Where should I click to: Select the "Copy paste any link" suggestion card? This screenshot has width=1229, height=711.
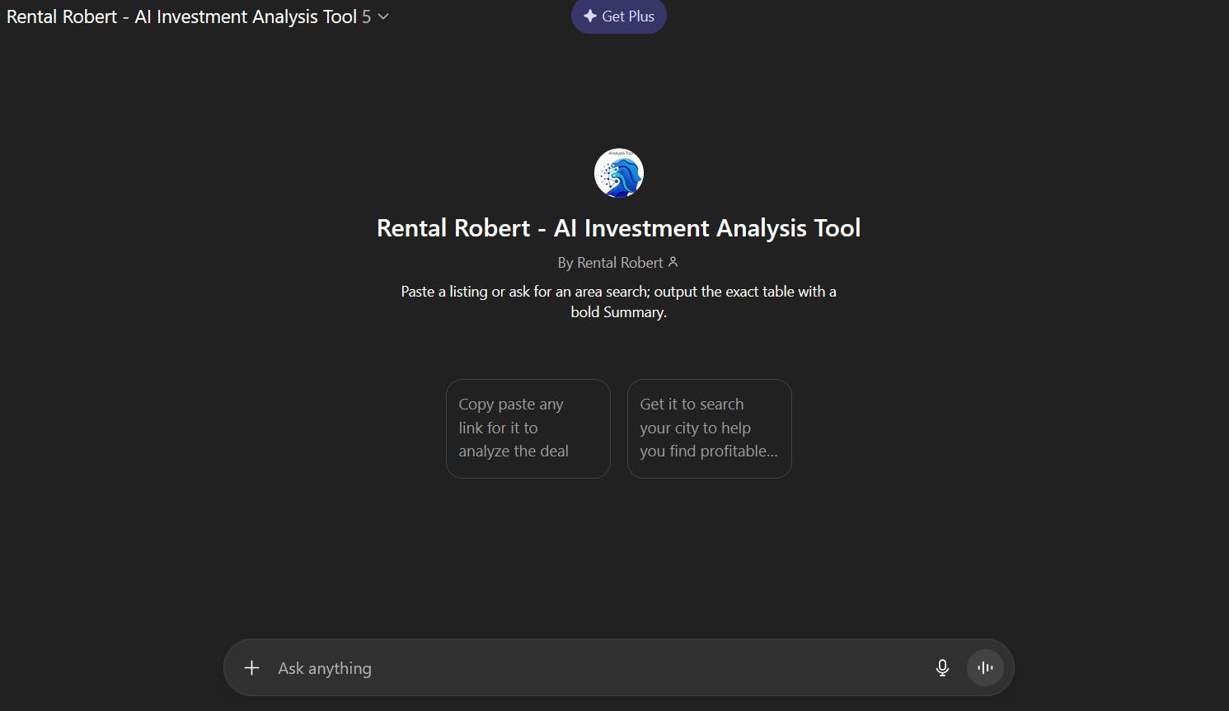528,428
